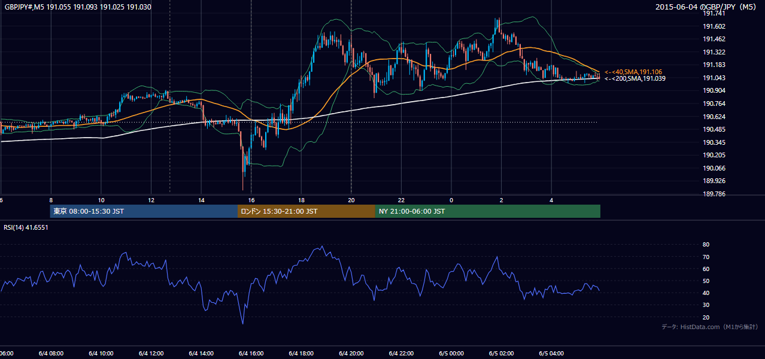Click the RSI 60 level label

tap(706, 269)
